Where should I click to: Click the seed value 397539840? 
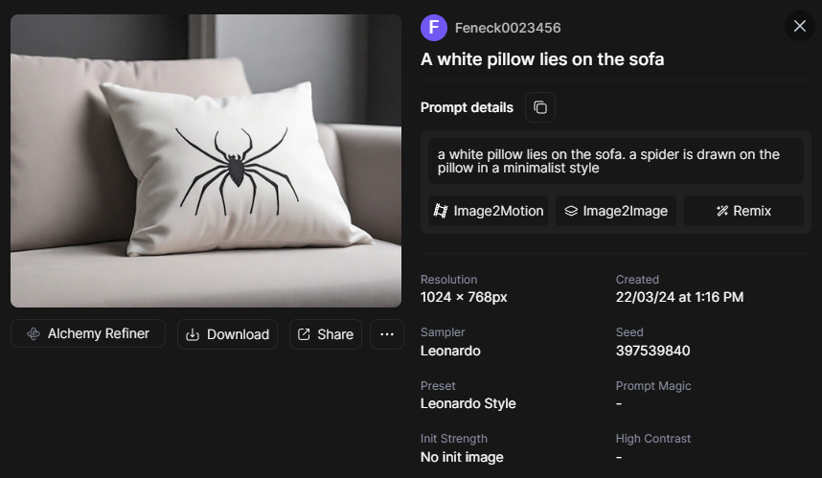pyautogui.click(x=652, y=351)
